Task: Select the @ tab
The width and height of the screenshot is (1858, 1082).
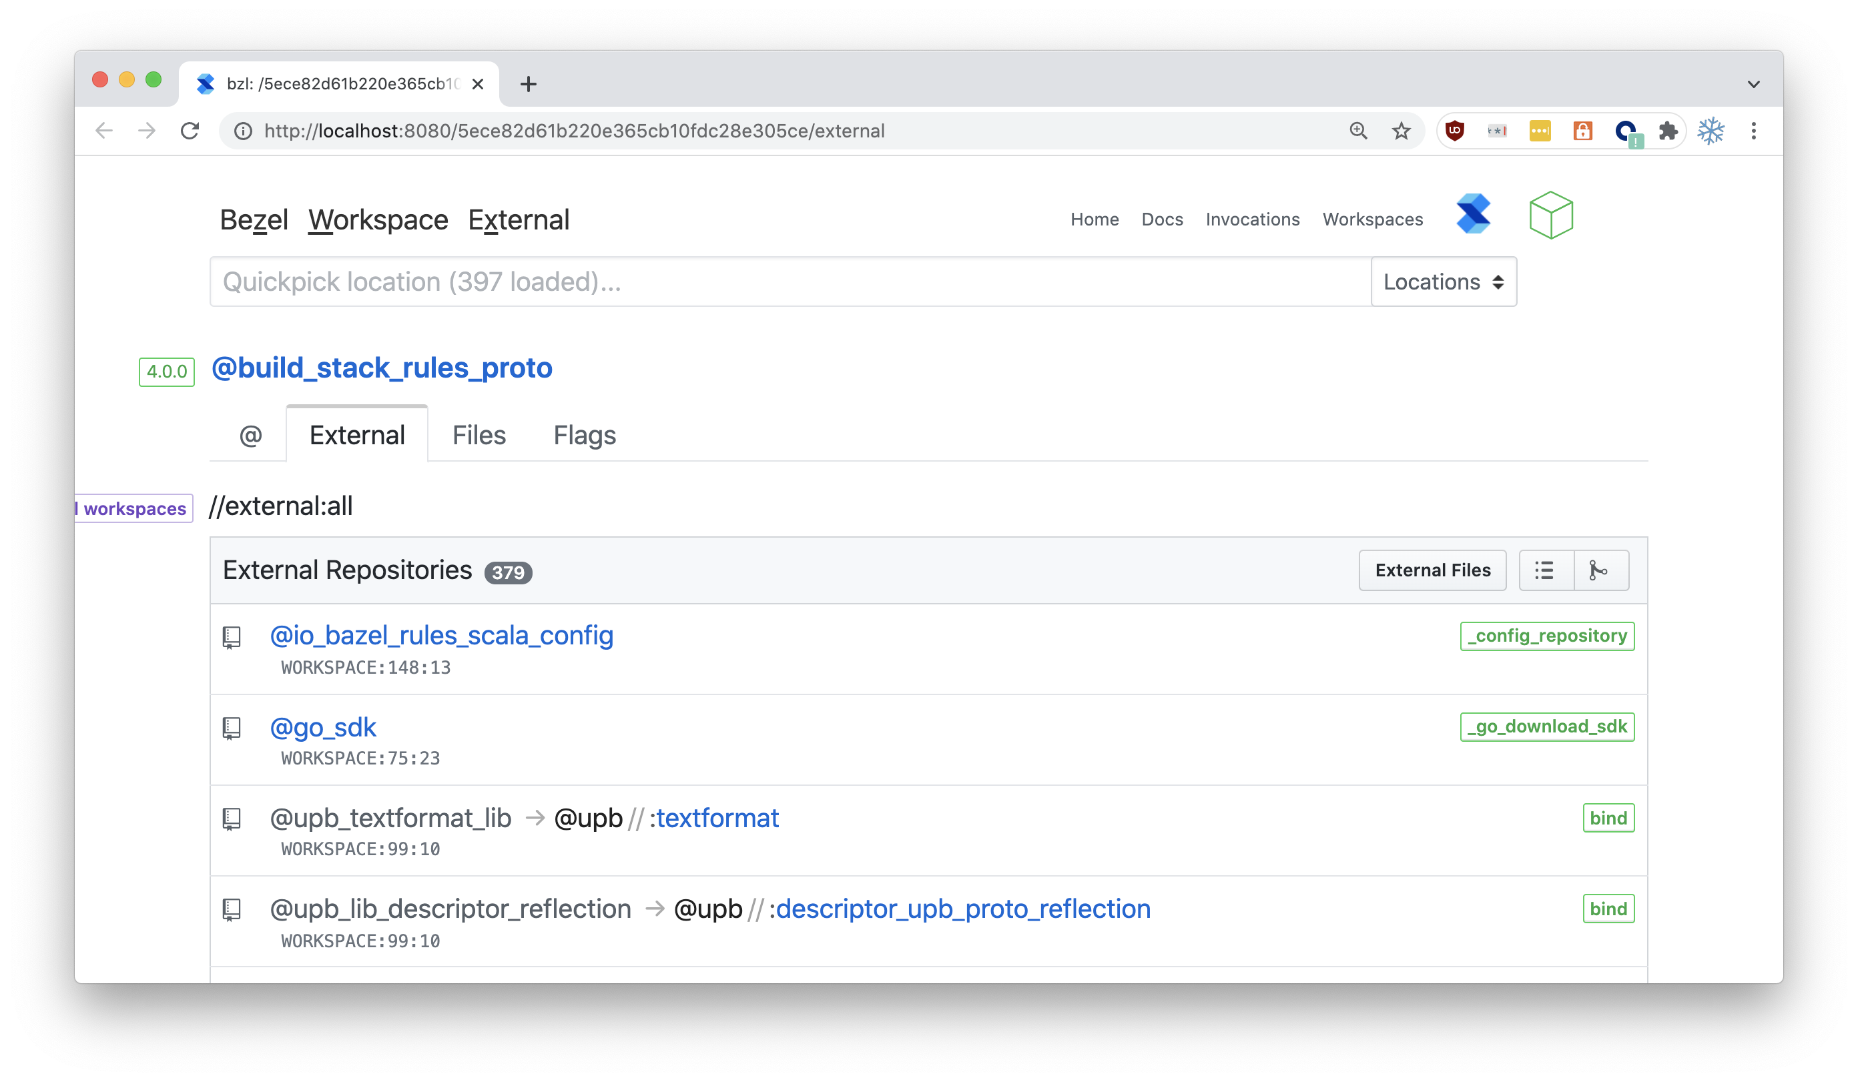Action: point(250,435)
